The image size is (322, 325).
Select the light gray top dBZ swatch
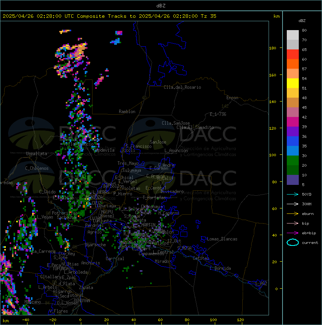tap(293, 35)
